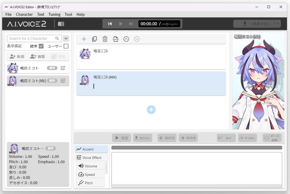
Task: Select 鳴花ミコト in character list
Action: [x=38, y=68]
